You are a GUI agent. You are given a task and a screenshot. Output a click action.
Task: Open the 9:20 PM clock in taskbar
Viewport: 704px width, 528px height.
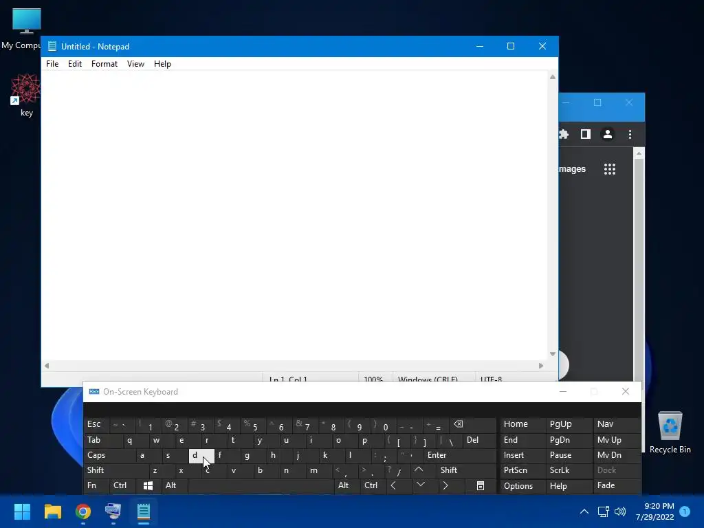[x=655, y=511]
